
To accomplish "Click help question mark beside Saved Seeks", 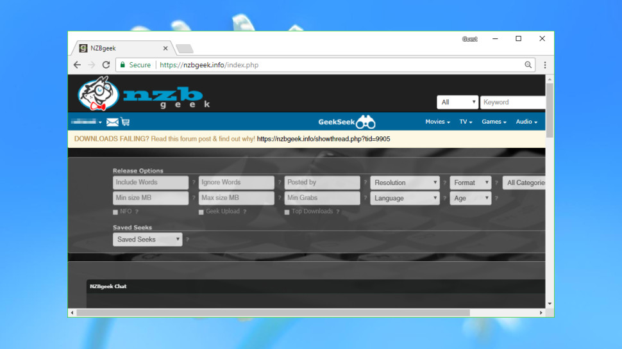I will pyautogui.click(x=187, y=239).
